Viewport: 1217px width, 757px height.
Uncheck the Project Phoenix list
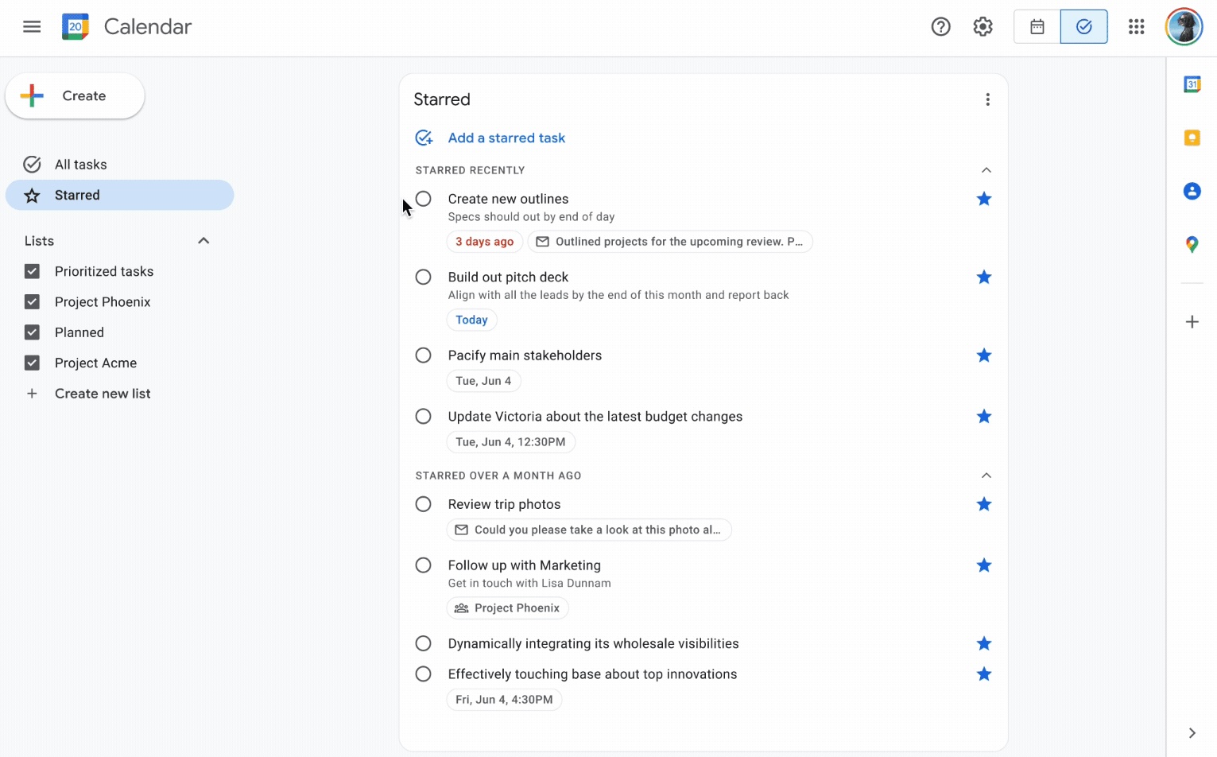click(32, 301)
